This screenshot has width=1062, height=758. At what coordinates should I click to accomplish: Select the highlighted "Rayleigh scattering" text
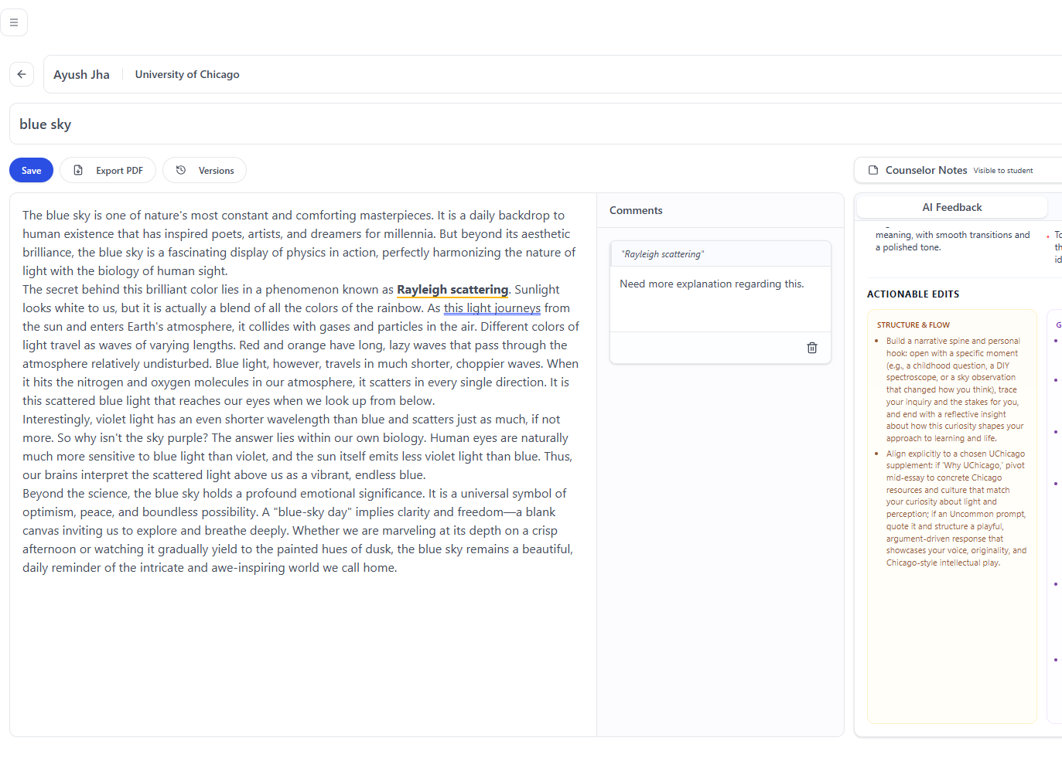tap(452, 289)
